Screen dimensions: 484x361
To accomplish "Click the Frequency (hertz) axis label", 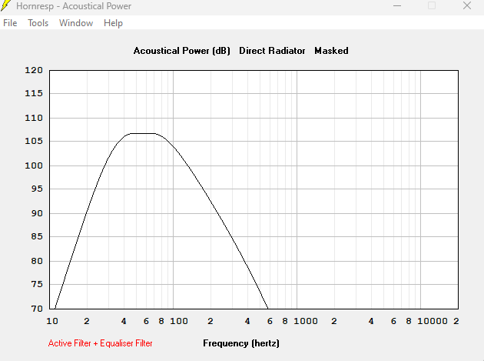I will [241, 343].
